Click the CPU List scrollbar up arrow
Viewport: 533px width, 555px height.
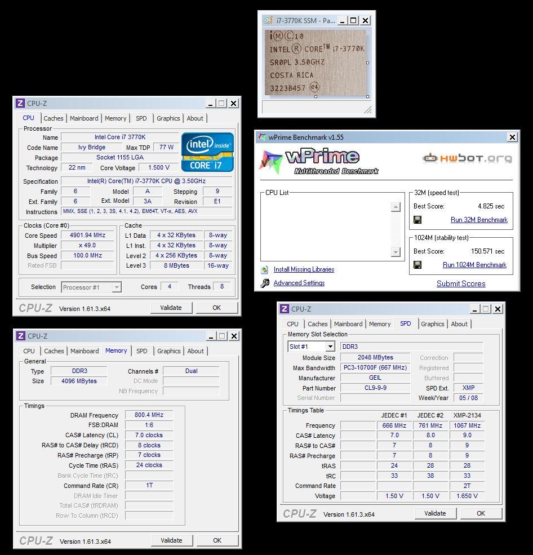[x=396, y=207]
